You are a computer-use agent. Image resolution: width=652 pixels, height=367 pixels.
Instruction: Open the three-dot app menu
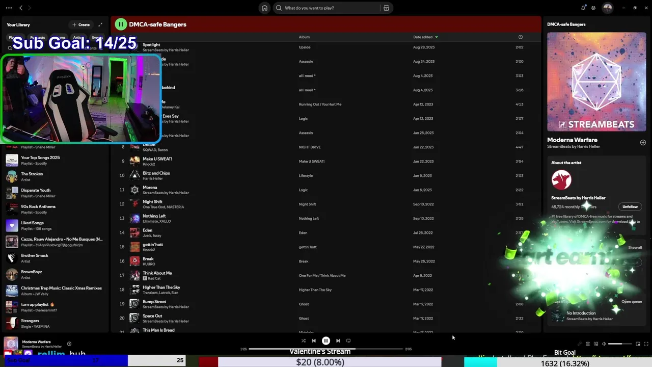[x=9, y=8]
